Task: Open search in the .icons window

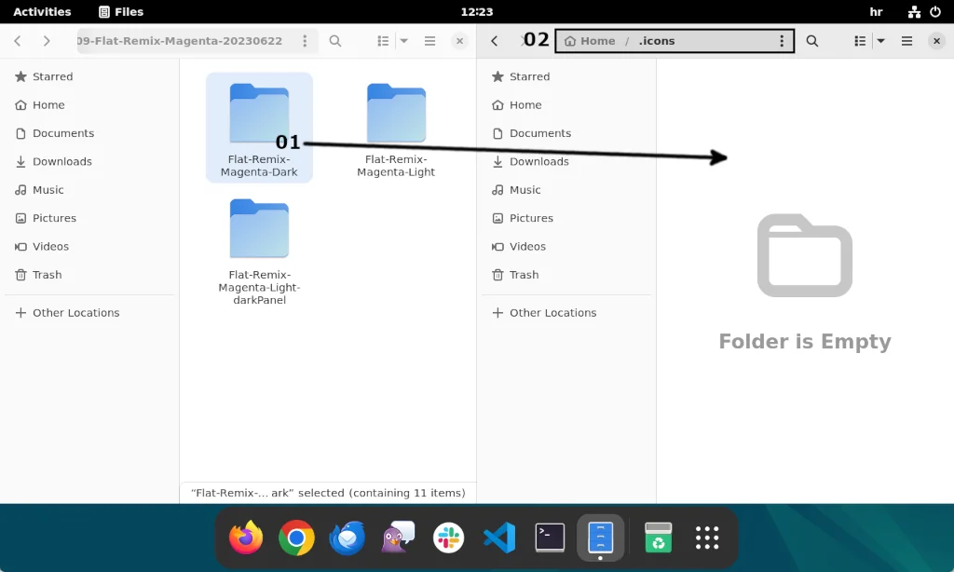Action: 811,40
